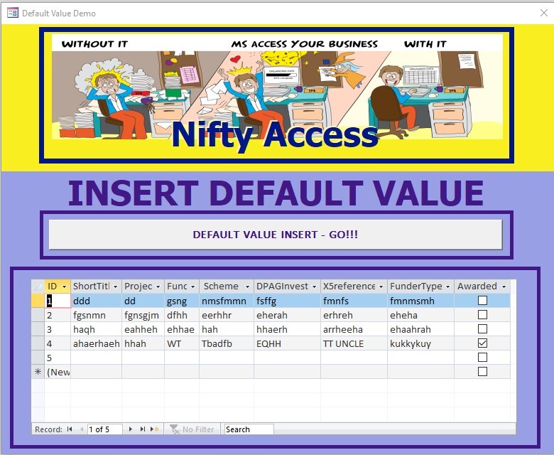This screenshot has width=554, height=455.
Task: Click the cell 'TT UNCLE'
Action: click(x=354, y=343)
